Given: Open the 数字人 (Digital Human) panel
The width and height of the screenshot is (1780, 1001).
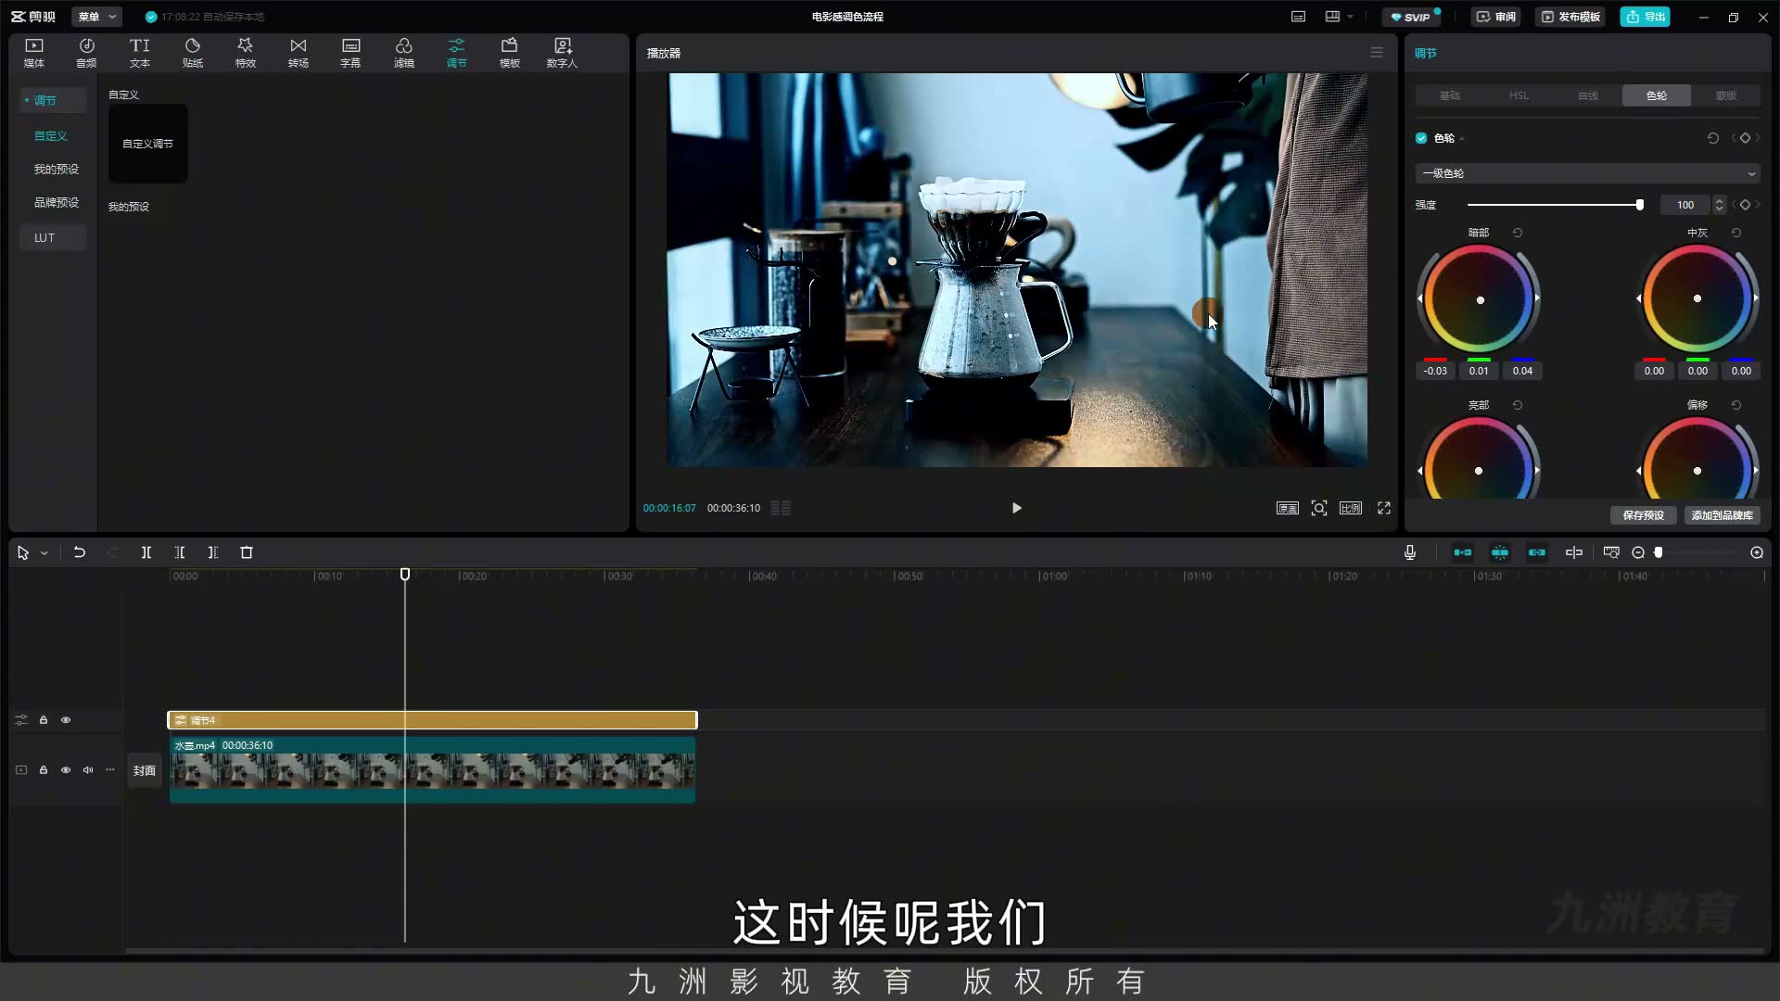Looking at the screenshot, I should point(562,53).
